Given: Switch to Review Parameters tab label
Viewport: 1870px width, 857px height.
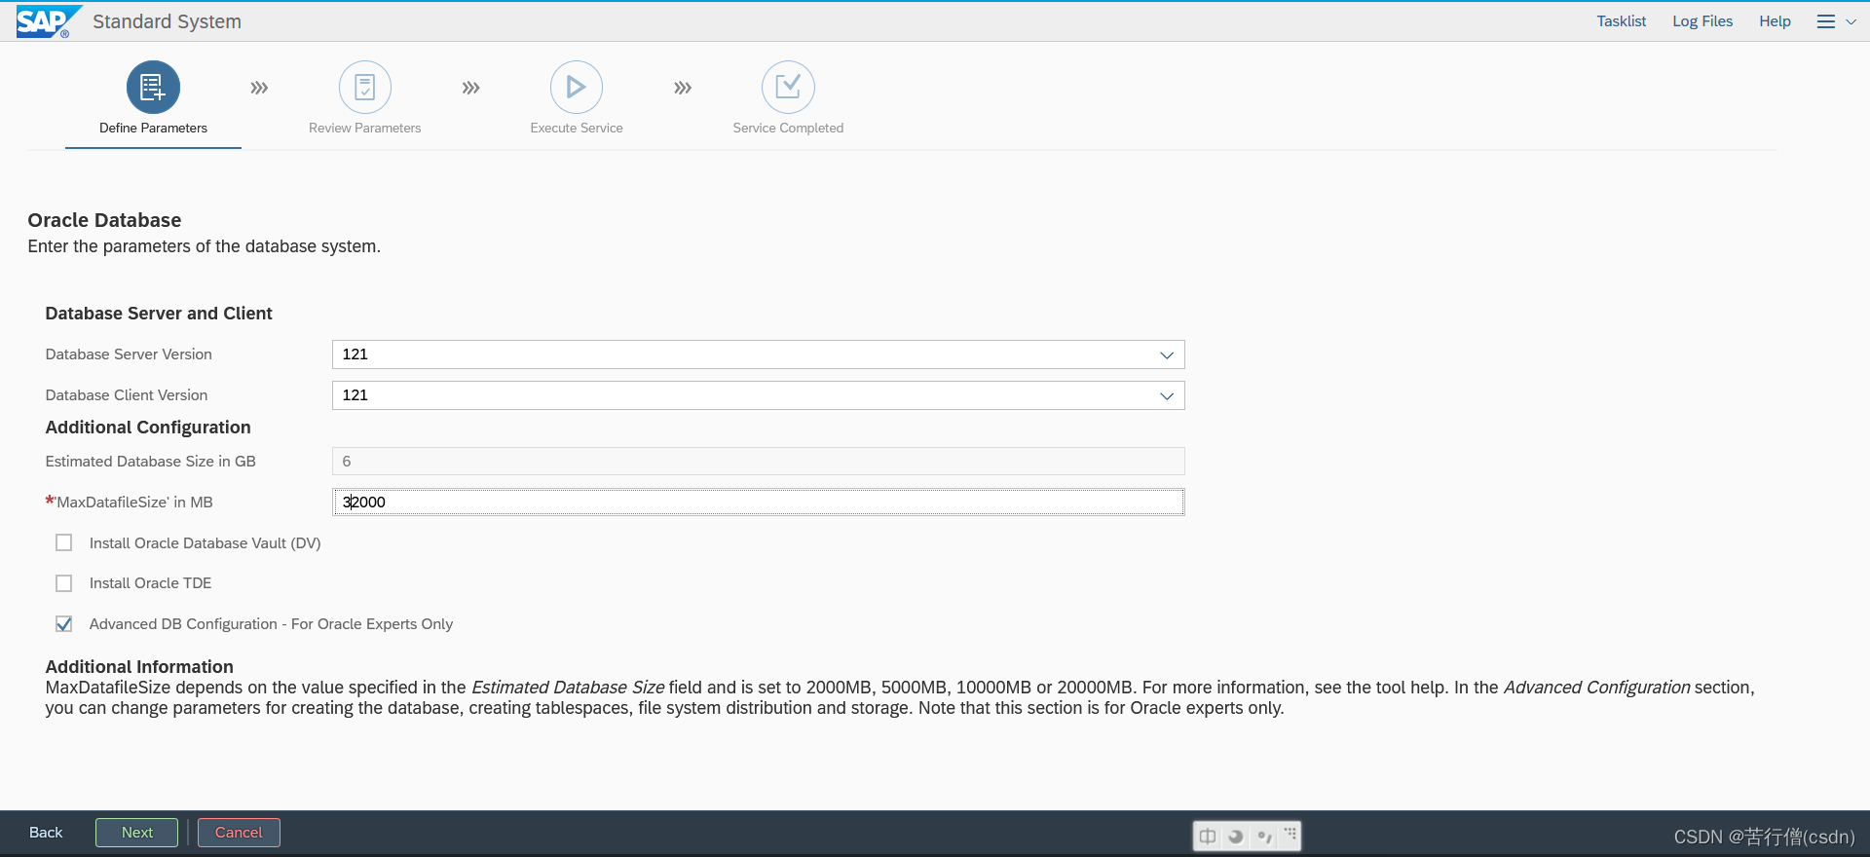Looking at the screenshot, I should tap(365, 128).
